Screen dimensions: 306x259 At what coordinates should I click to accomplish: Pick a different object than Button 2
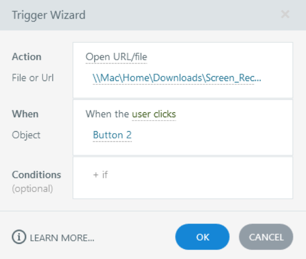[x=112, y=136]
